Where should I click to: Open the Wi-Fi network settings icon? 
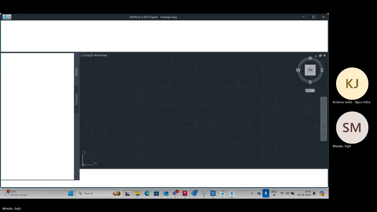coord(282,193)
